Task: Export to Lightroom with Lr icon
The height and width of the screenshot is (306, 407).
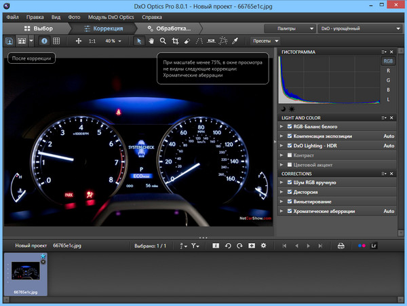Action: (374, 246)
